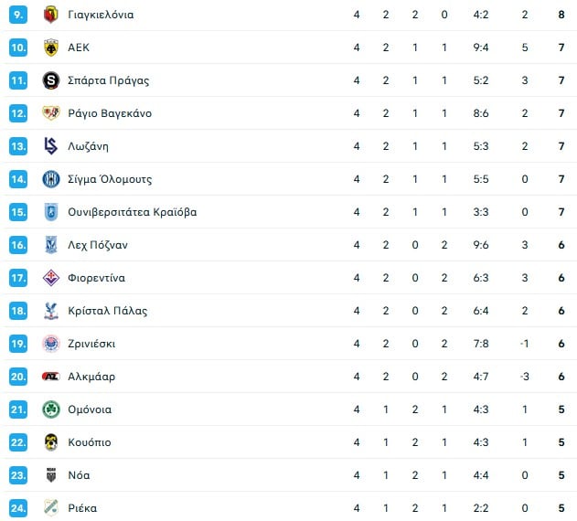Click the Sparta Prague crest icon
Image resolution: width=577 pixels, height=521 pixels.
50,80
